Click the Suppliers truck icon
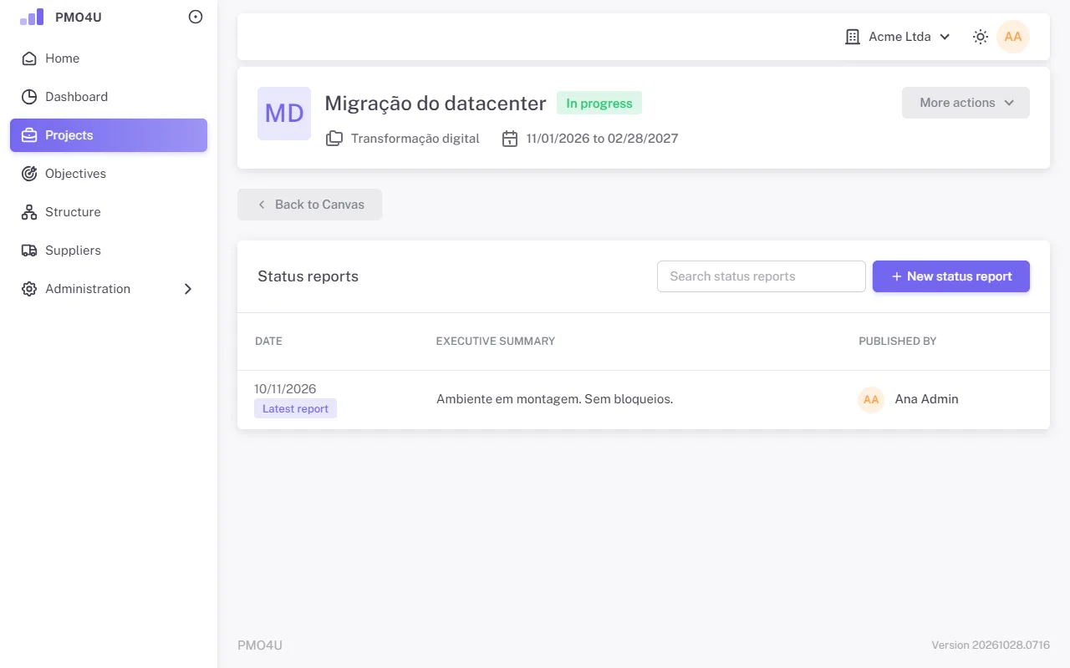This screenshot has width=1070, height=668. pos(29,250)
